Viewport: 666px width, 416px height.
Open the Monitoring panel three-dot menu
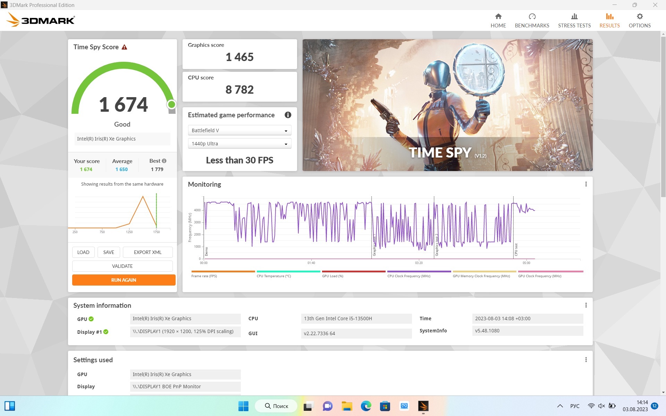click(586, 184)
